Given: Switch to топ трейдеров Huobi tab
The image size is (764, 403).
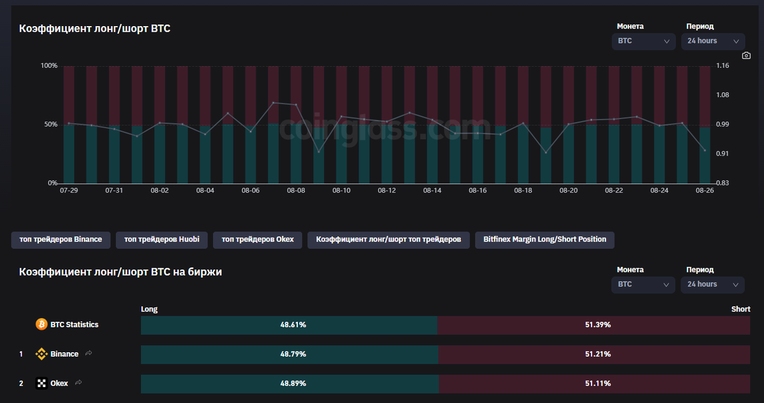Looking at the screenshot, I should [162, 240].
